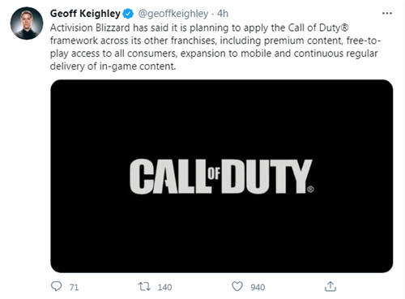Click the small OF in the logo

tap(214, 173)
